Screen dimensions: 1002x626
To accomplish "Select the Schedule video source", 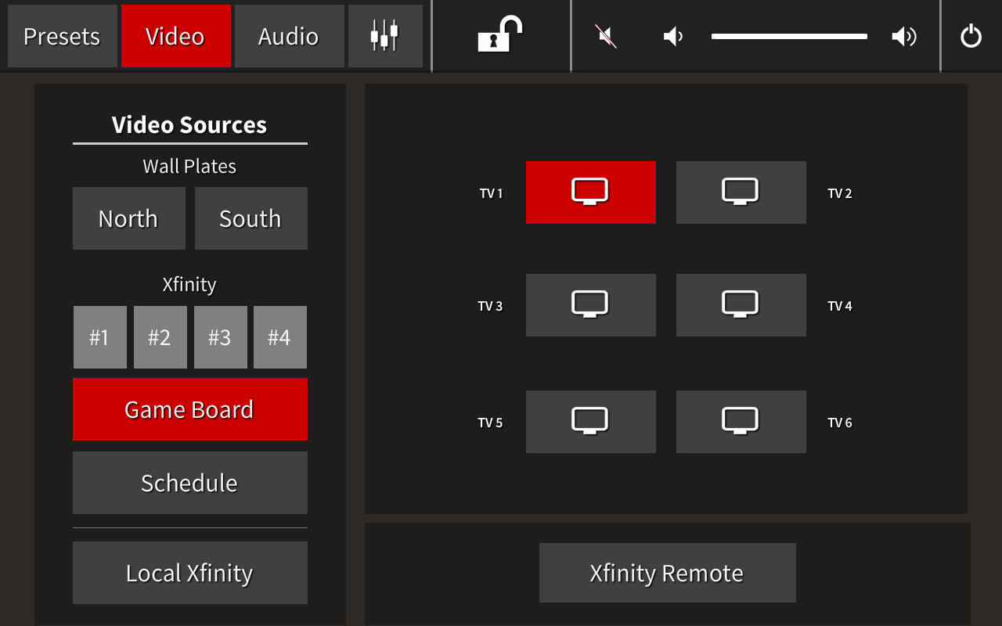I will pos(189,483).
